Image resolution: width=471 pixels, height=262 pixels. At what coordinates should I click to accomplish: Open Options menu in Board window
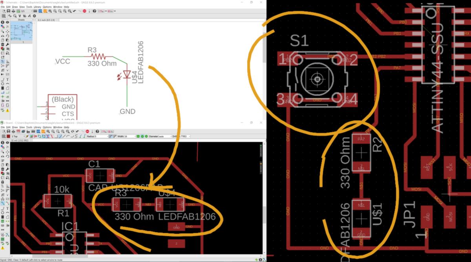click(x=47, y=127)
